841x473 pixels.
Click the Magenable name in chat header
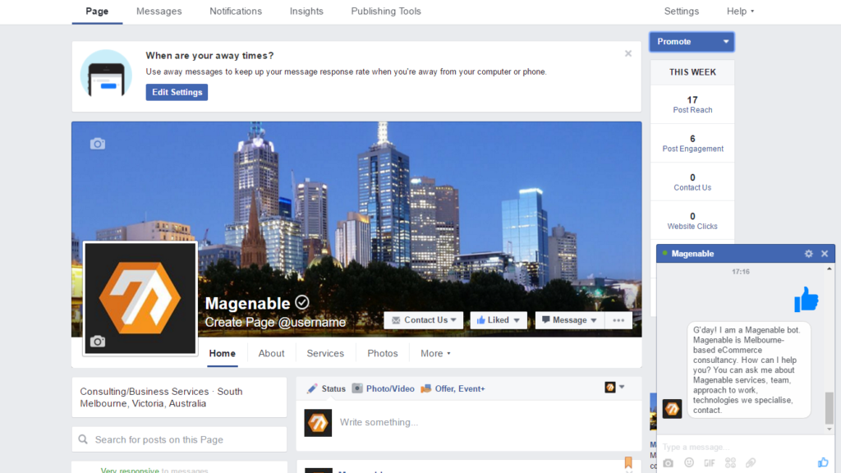[692, 254]
